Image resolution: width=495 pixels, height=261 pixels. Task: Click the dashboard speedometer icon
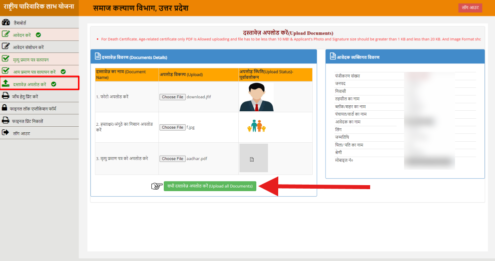click(x=5, y=22)
